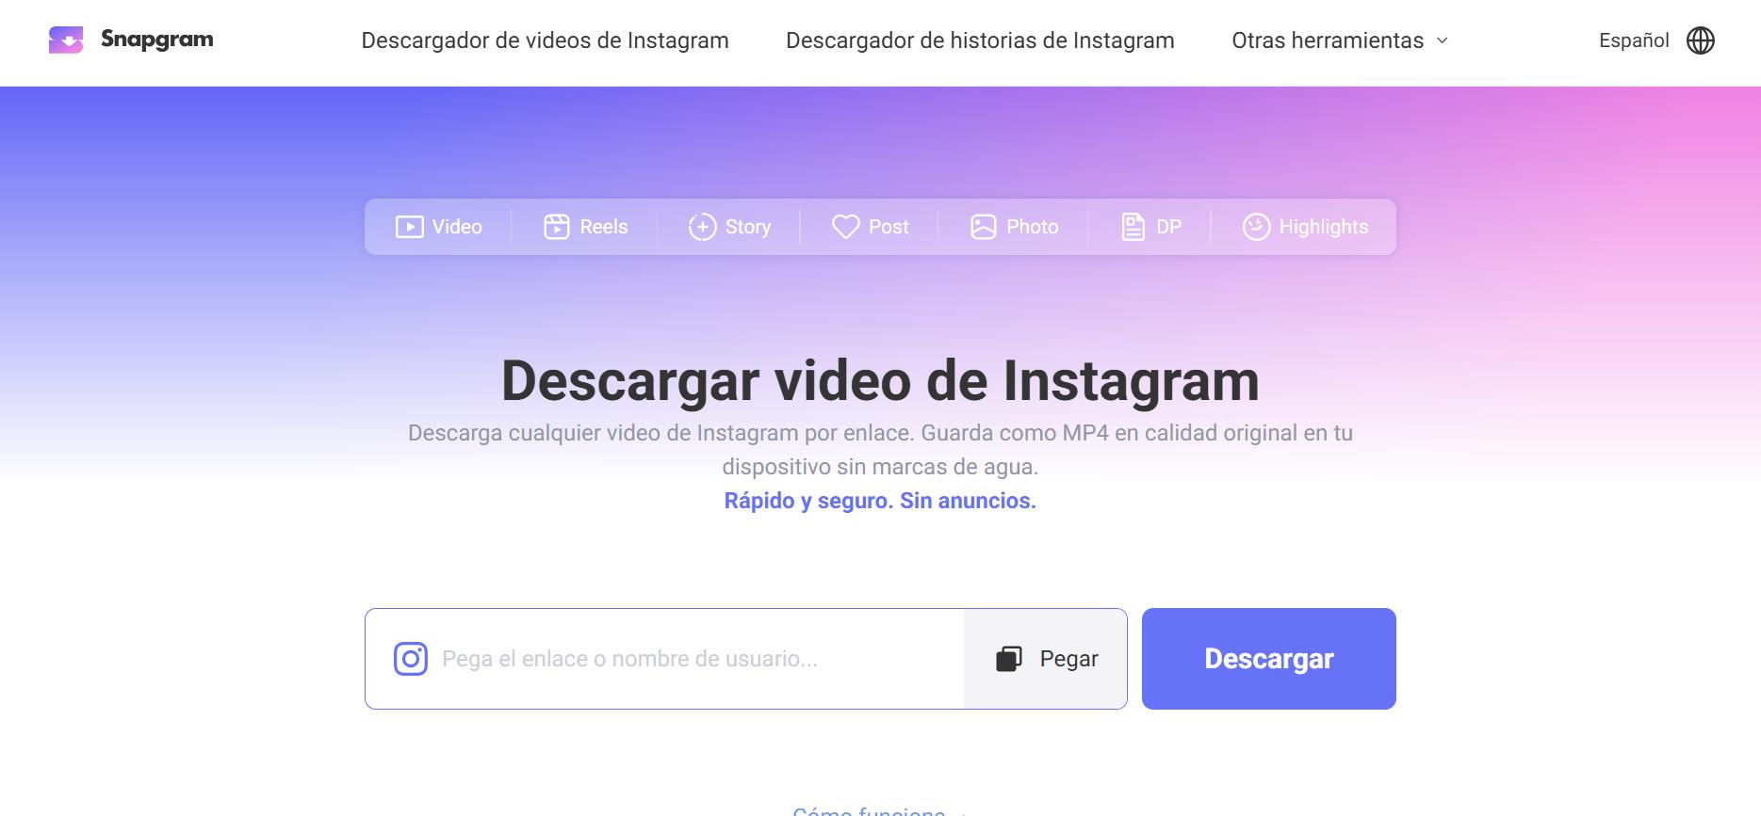Open the Español language selector

pyautogui.click(x=1656, y=40)
